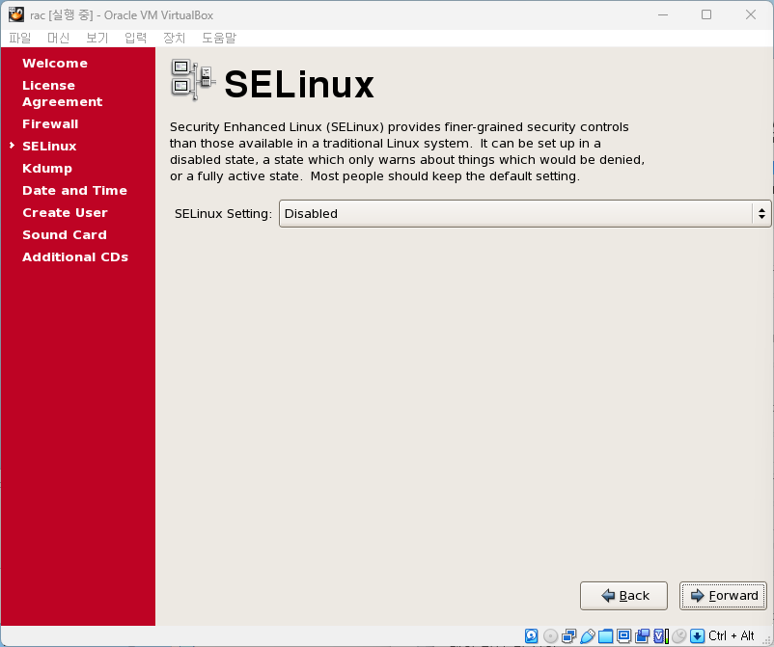The width and height of the screenshot is (774, 647).
Task: Click the optical drive status icon
Action: pos(550,636)
